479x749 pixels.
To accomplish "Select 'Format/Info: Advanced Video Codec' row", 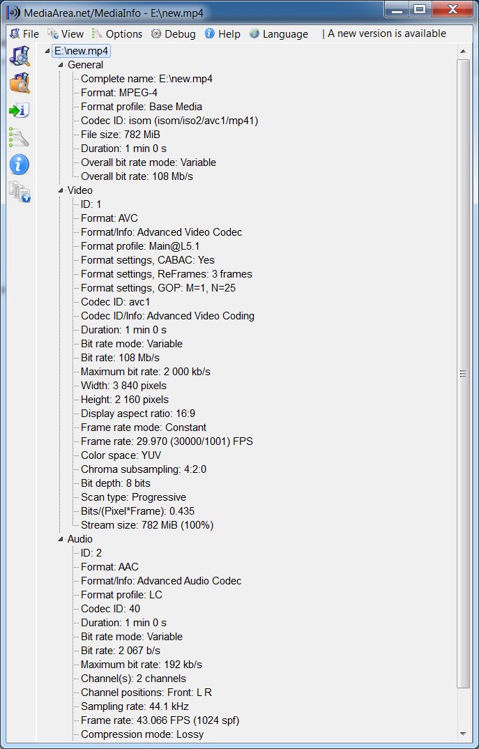I will [162, 232].
